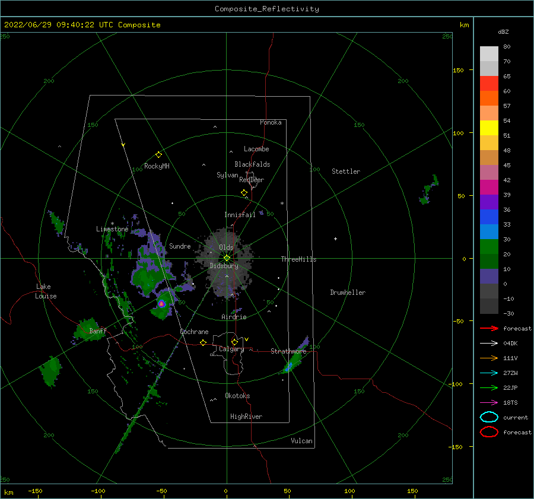Click the Olds label

tap(226, 247)
